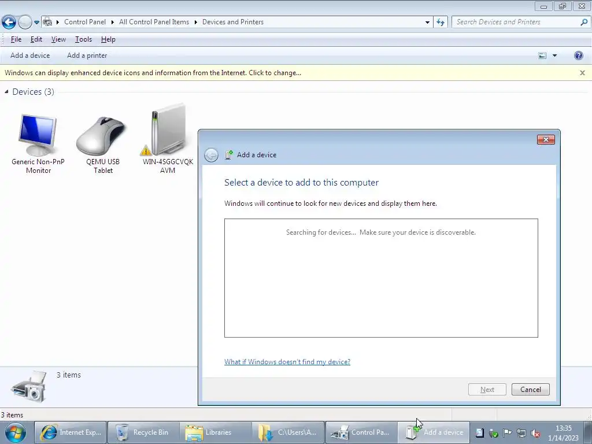Open the Start menu orb
The height and width of the screenshot is (444, 592).
(16, 432)
